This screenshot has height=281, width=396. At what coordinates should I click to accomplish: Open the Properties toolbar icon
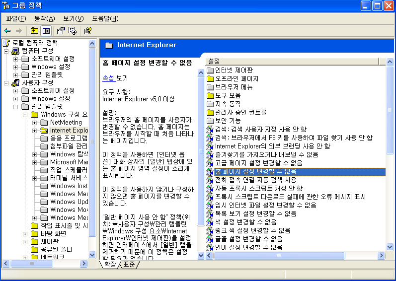click(x=61, y=31)
